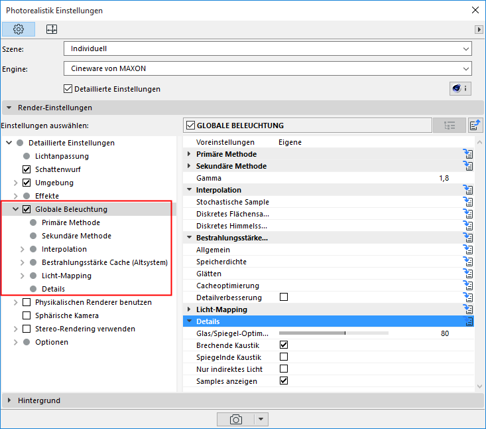The width and height of the screenshot is (486, 429).
Task: Click the export settings icon next to Globale Beleuchtung
Action: coord(475,126)
